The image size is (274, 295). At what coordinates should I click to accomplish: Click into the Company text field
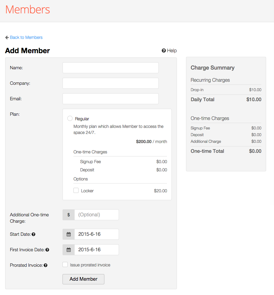tap(110, 83)
